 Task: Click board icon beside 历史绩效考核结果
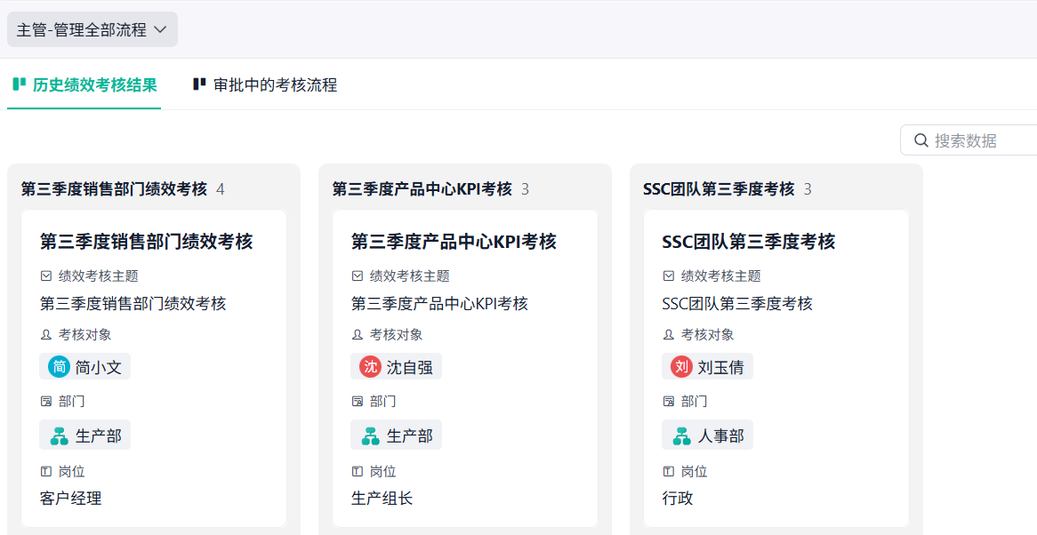coord(19,84)
